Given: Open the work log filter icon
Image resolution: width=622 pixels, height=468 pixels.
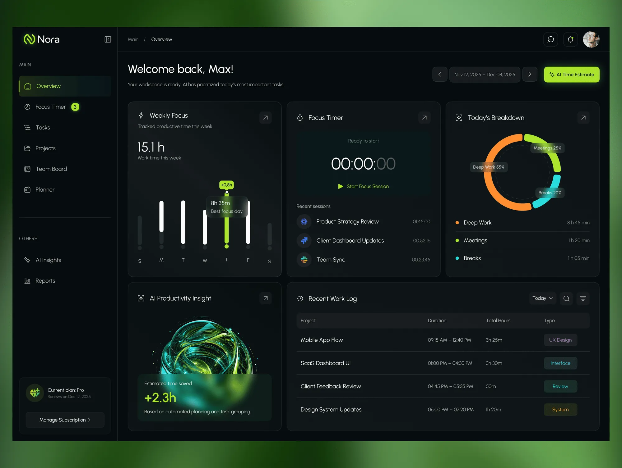Looking at the screenshot, I should [583, 298].
